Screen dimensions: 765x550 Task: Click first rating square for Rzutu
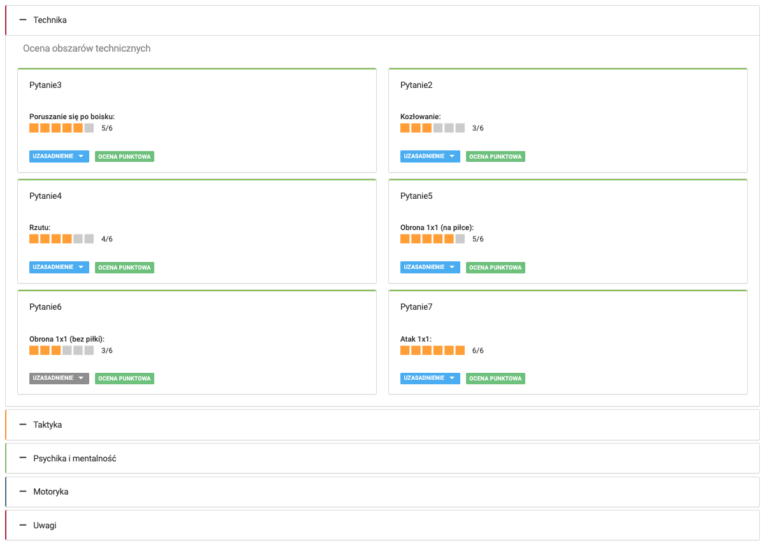pyautogui.click(x=34, y=239)
